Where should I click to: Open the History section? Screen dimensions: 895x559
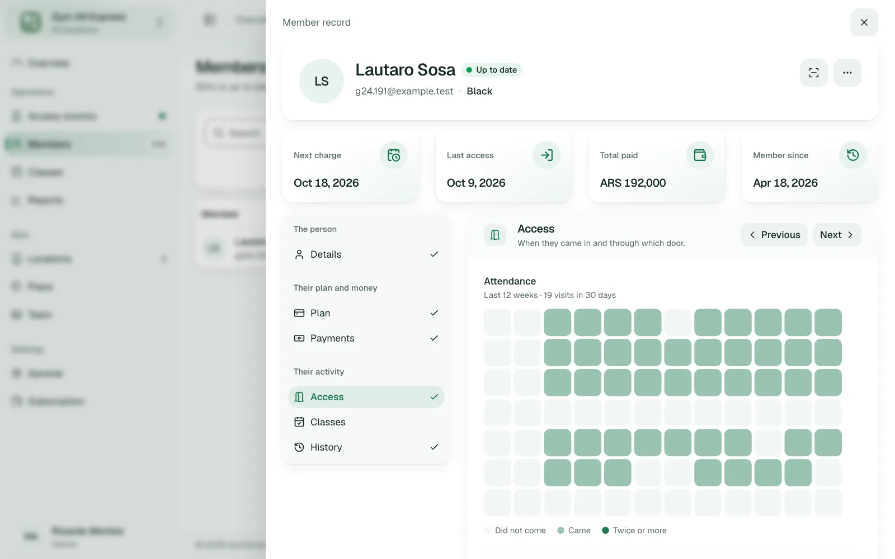point(366,447)
